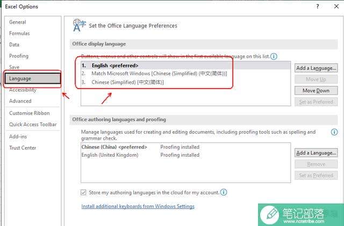This screenshot has height=226, width=344.
Task: Click the dialog Help question mark
Action: [318, 6]
